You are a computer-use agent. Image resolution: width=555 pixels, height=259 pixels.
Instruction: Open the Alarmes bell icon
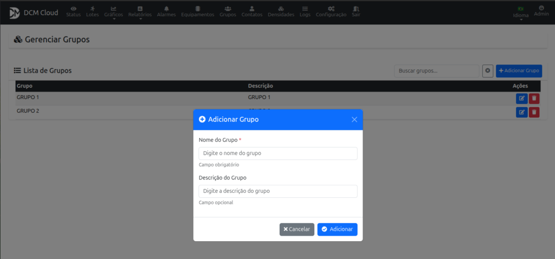point(166,9)
